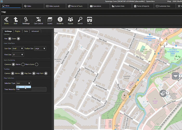Open Cam Control tool
Screen dimensions: 182x130
coord(38,21)
